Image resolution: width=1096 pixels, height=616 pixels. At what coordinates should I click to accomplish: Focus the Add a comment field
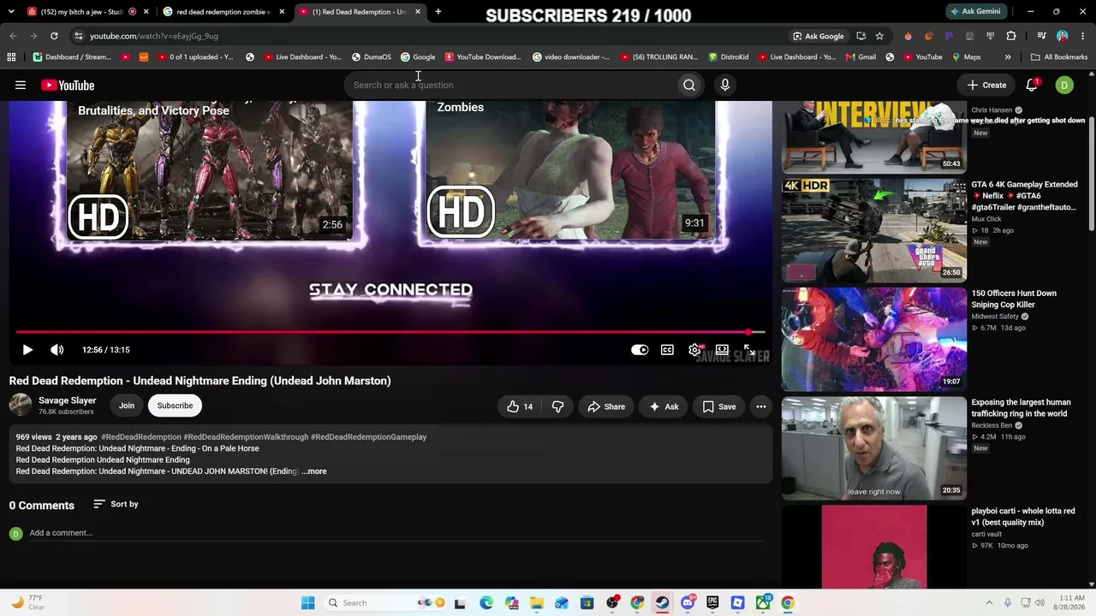[x=396, y=533]
